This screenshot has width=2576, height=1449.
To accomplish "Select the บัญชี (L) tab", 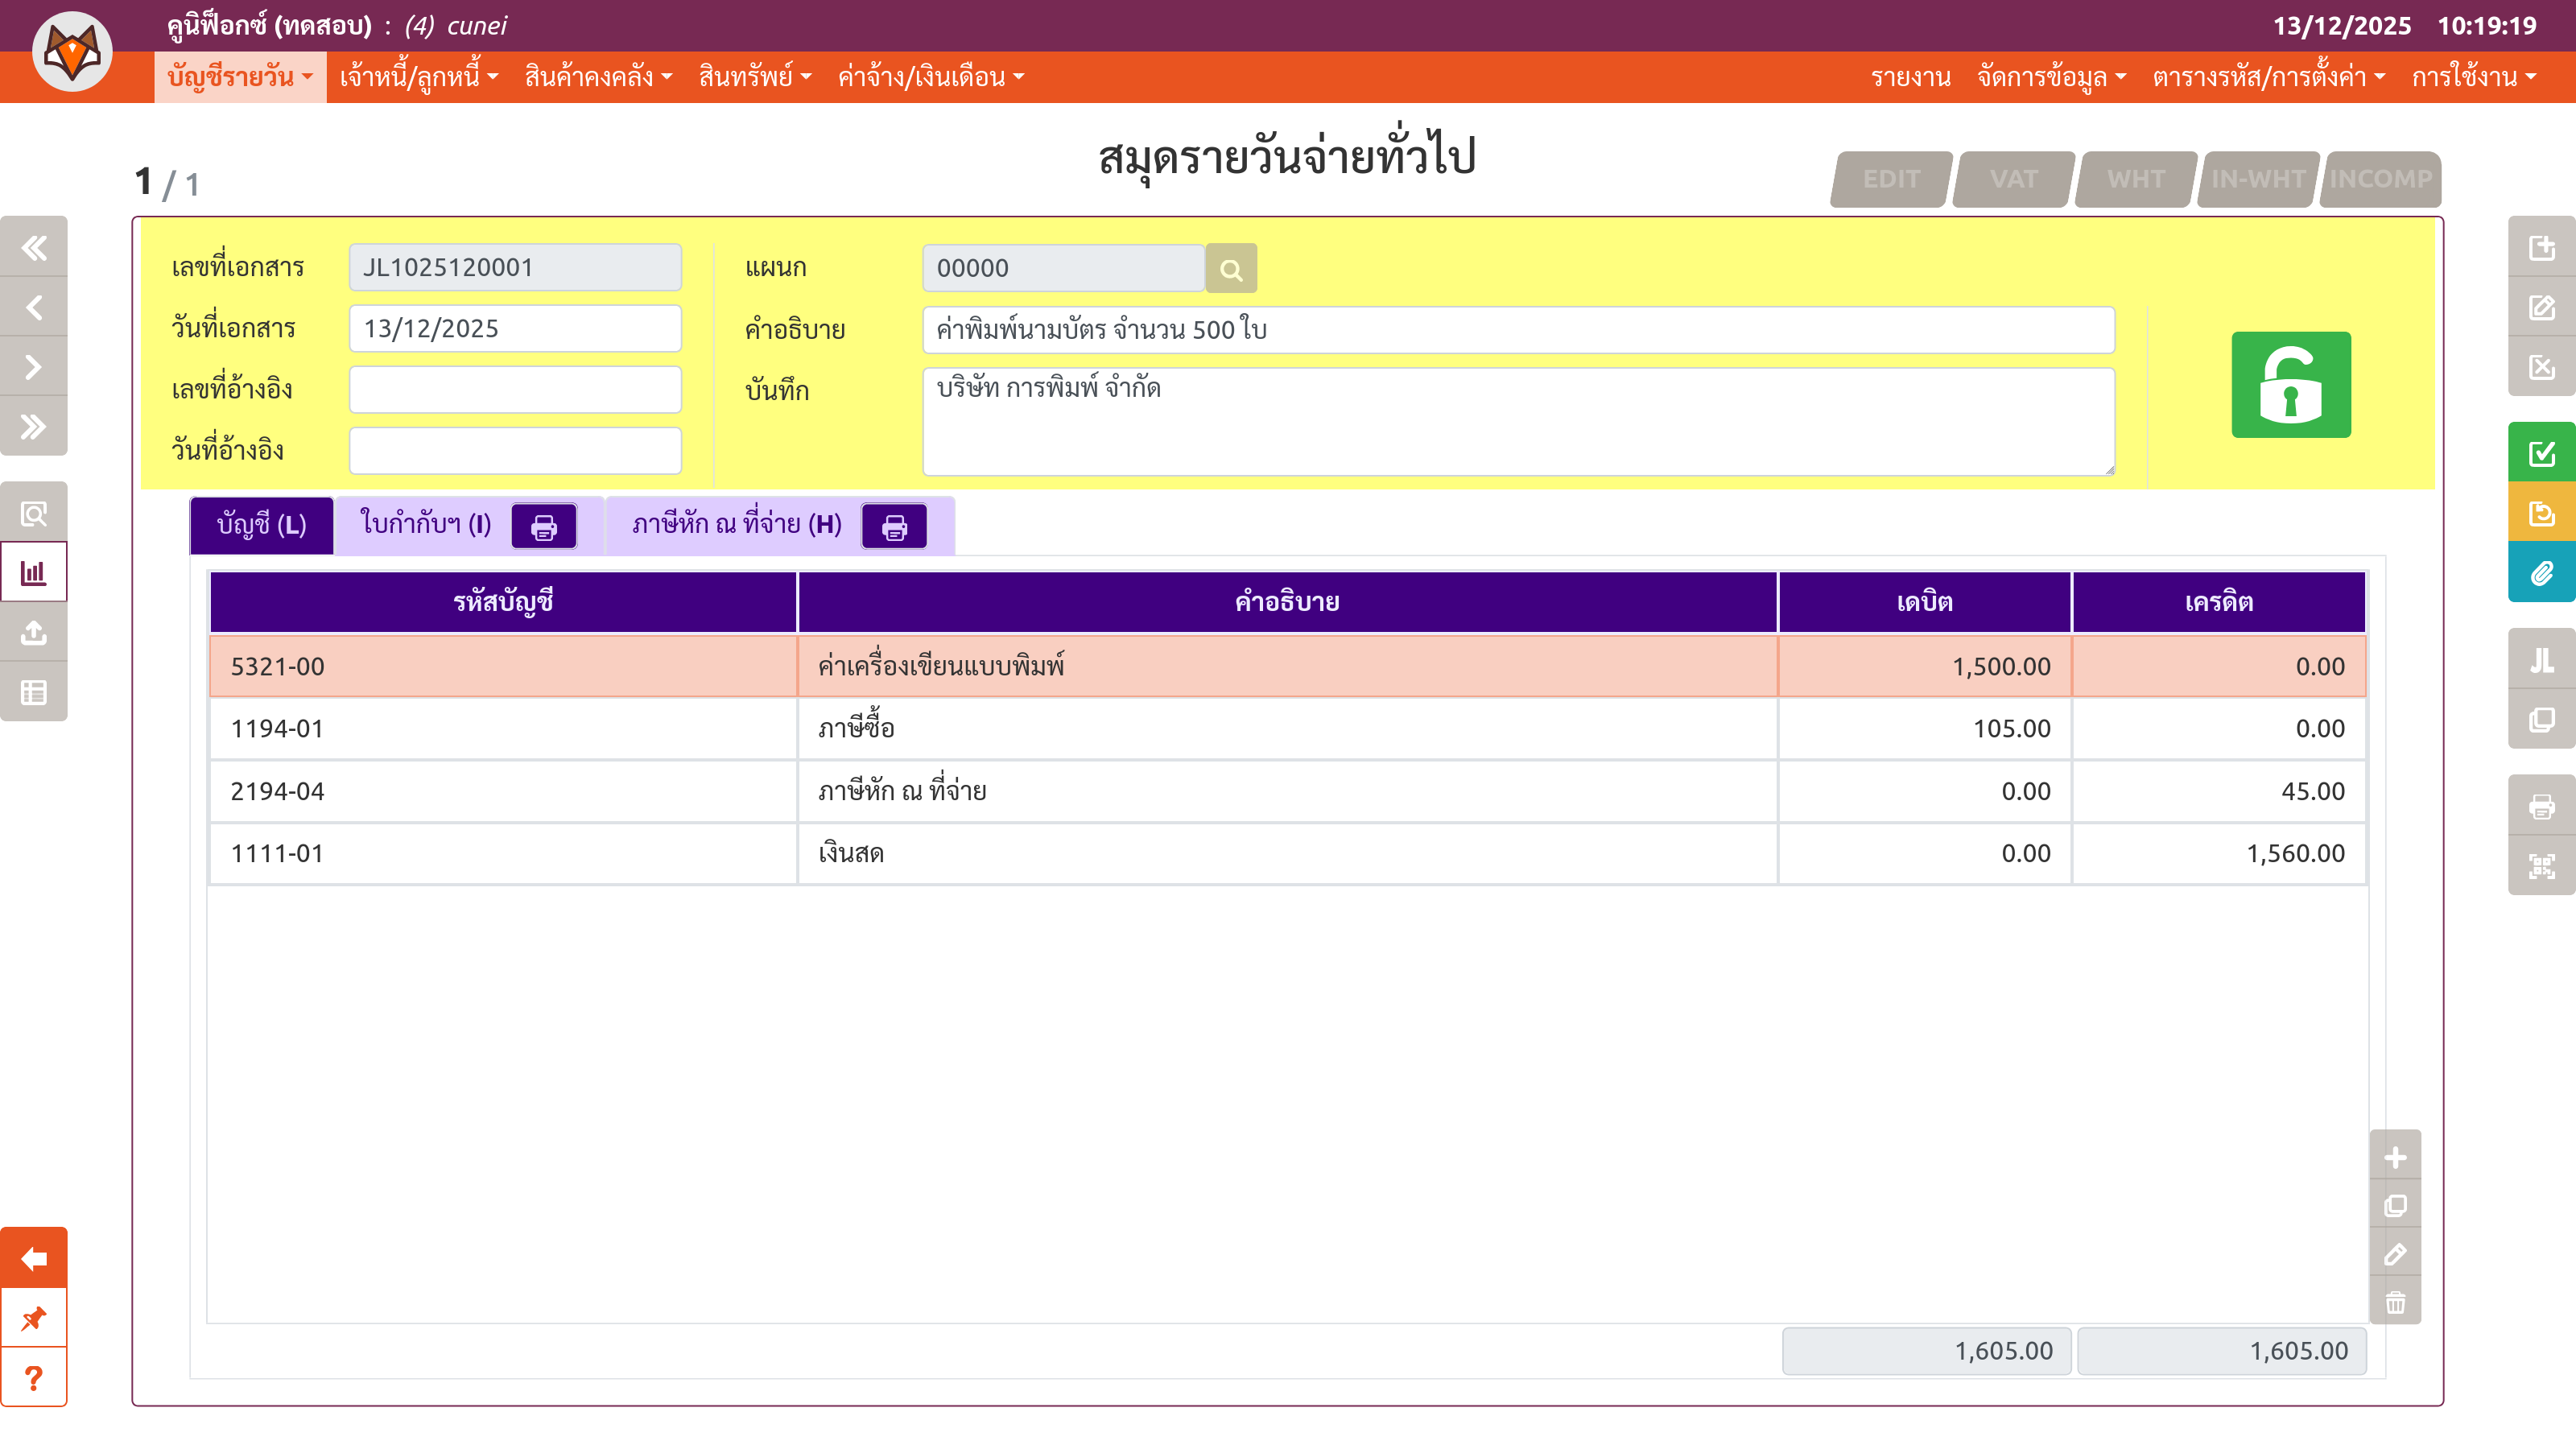I will pyautogui.click(x=261, y=525).
